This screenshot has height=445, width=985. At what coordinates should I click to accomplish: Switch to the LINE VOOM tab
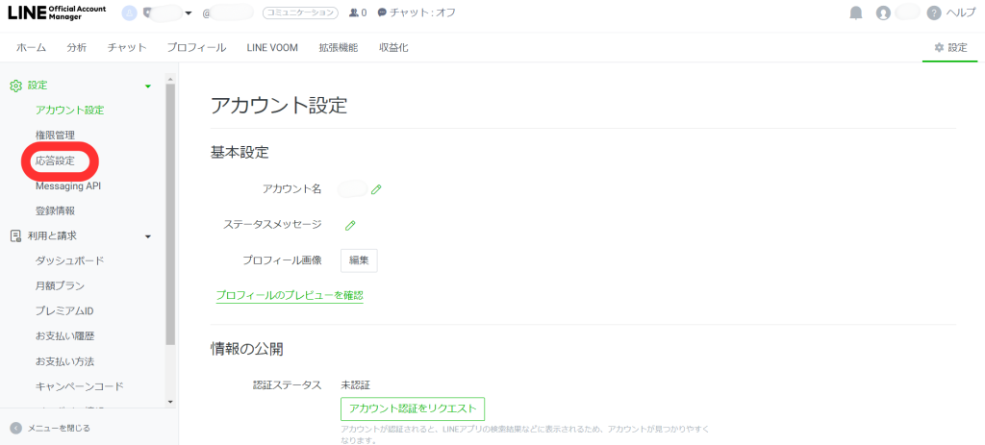[x=272, y=47]
